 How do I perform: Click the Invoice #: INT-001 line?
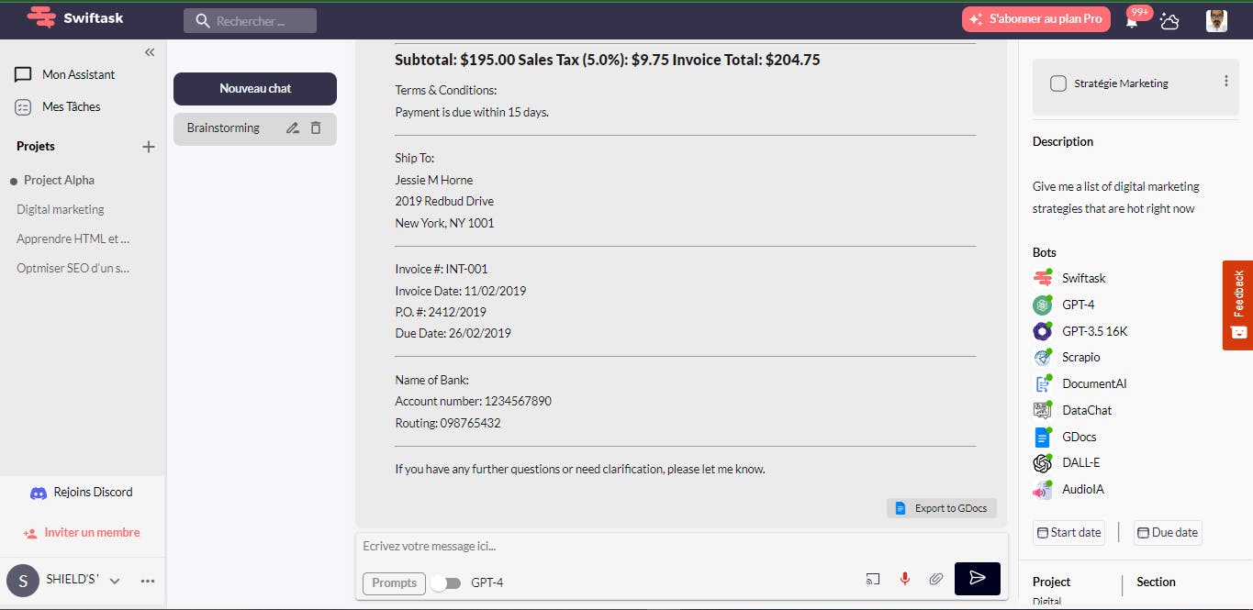442,269
